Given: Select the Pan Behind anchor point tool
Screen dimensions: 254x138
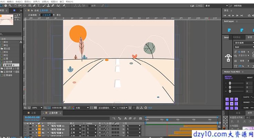Looking at the screenshot, I should 24,6.
